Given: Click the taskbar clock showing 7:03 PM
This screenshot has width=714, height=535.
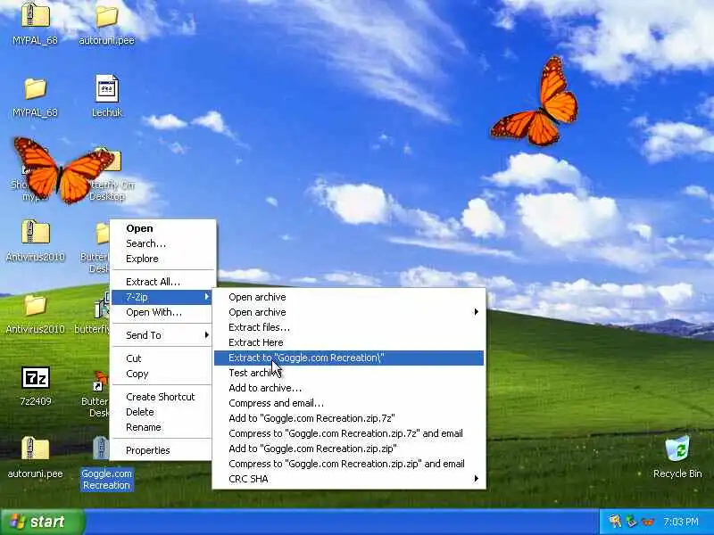Looking at the screenshot, I should tap(680, 522).
